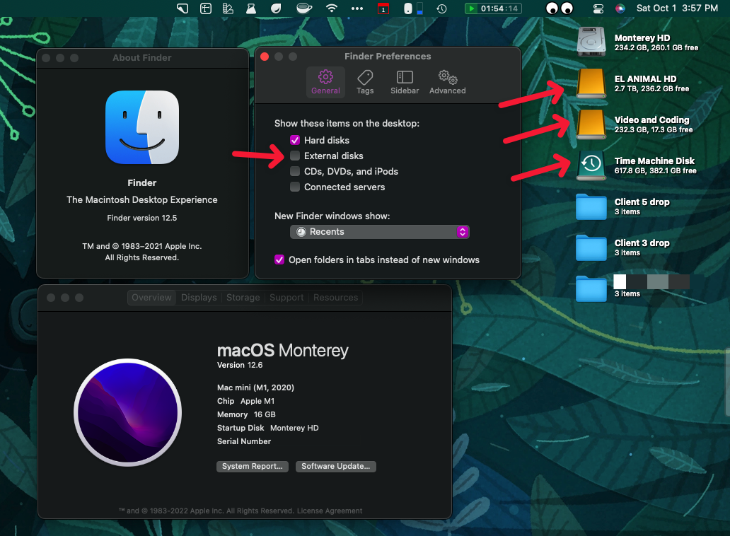Select the Support tab in About This Mac
Screen dimensions: 730x536
coord(286,297)
